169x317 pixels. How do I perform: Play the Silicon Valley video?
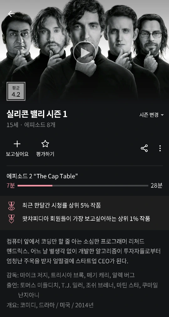coord(84,52)
